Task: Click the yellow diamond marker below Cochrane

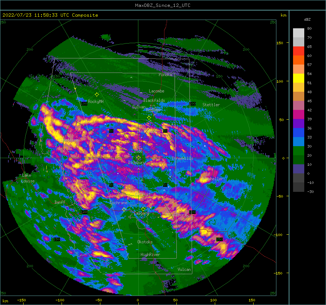Action: (x=124, y=209)
